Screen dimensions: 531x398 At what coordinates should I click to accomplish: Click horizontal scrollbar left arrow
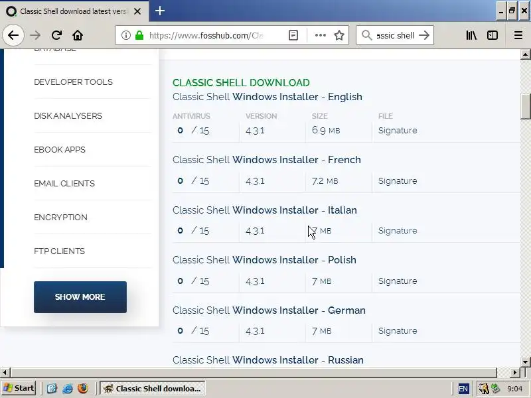[5, 372]
